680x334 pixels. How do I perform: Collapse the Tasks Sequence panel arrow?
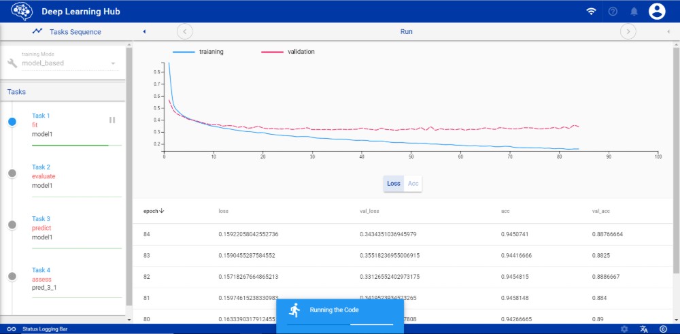point(144,31)
